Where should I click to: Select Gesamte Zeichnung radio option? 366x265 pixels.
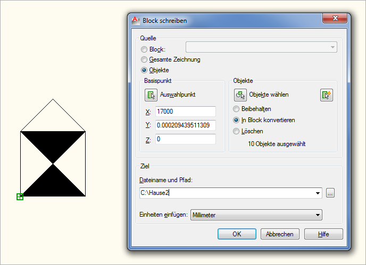[144, 59]
